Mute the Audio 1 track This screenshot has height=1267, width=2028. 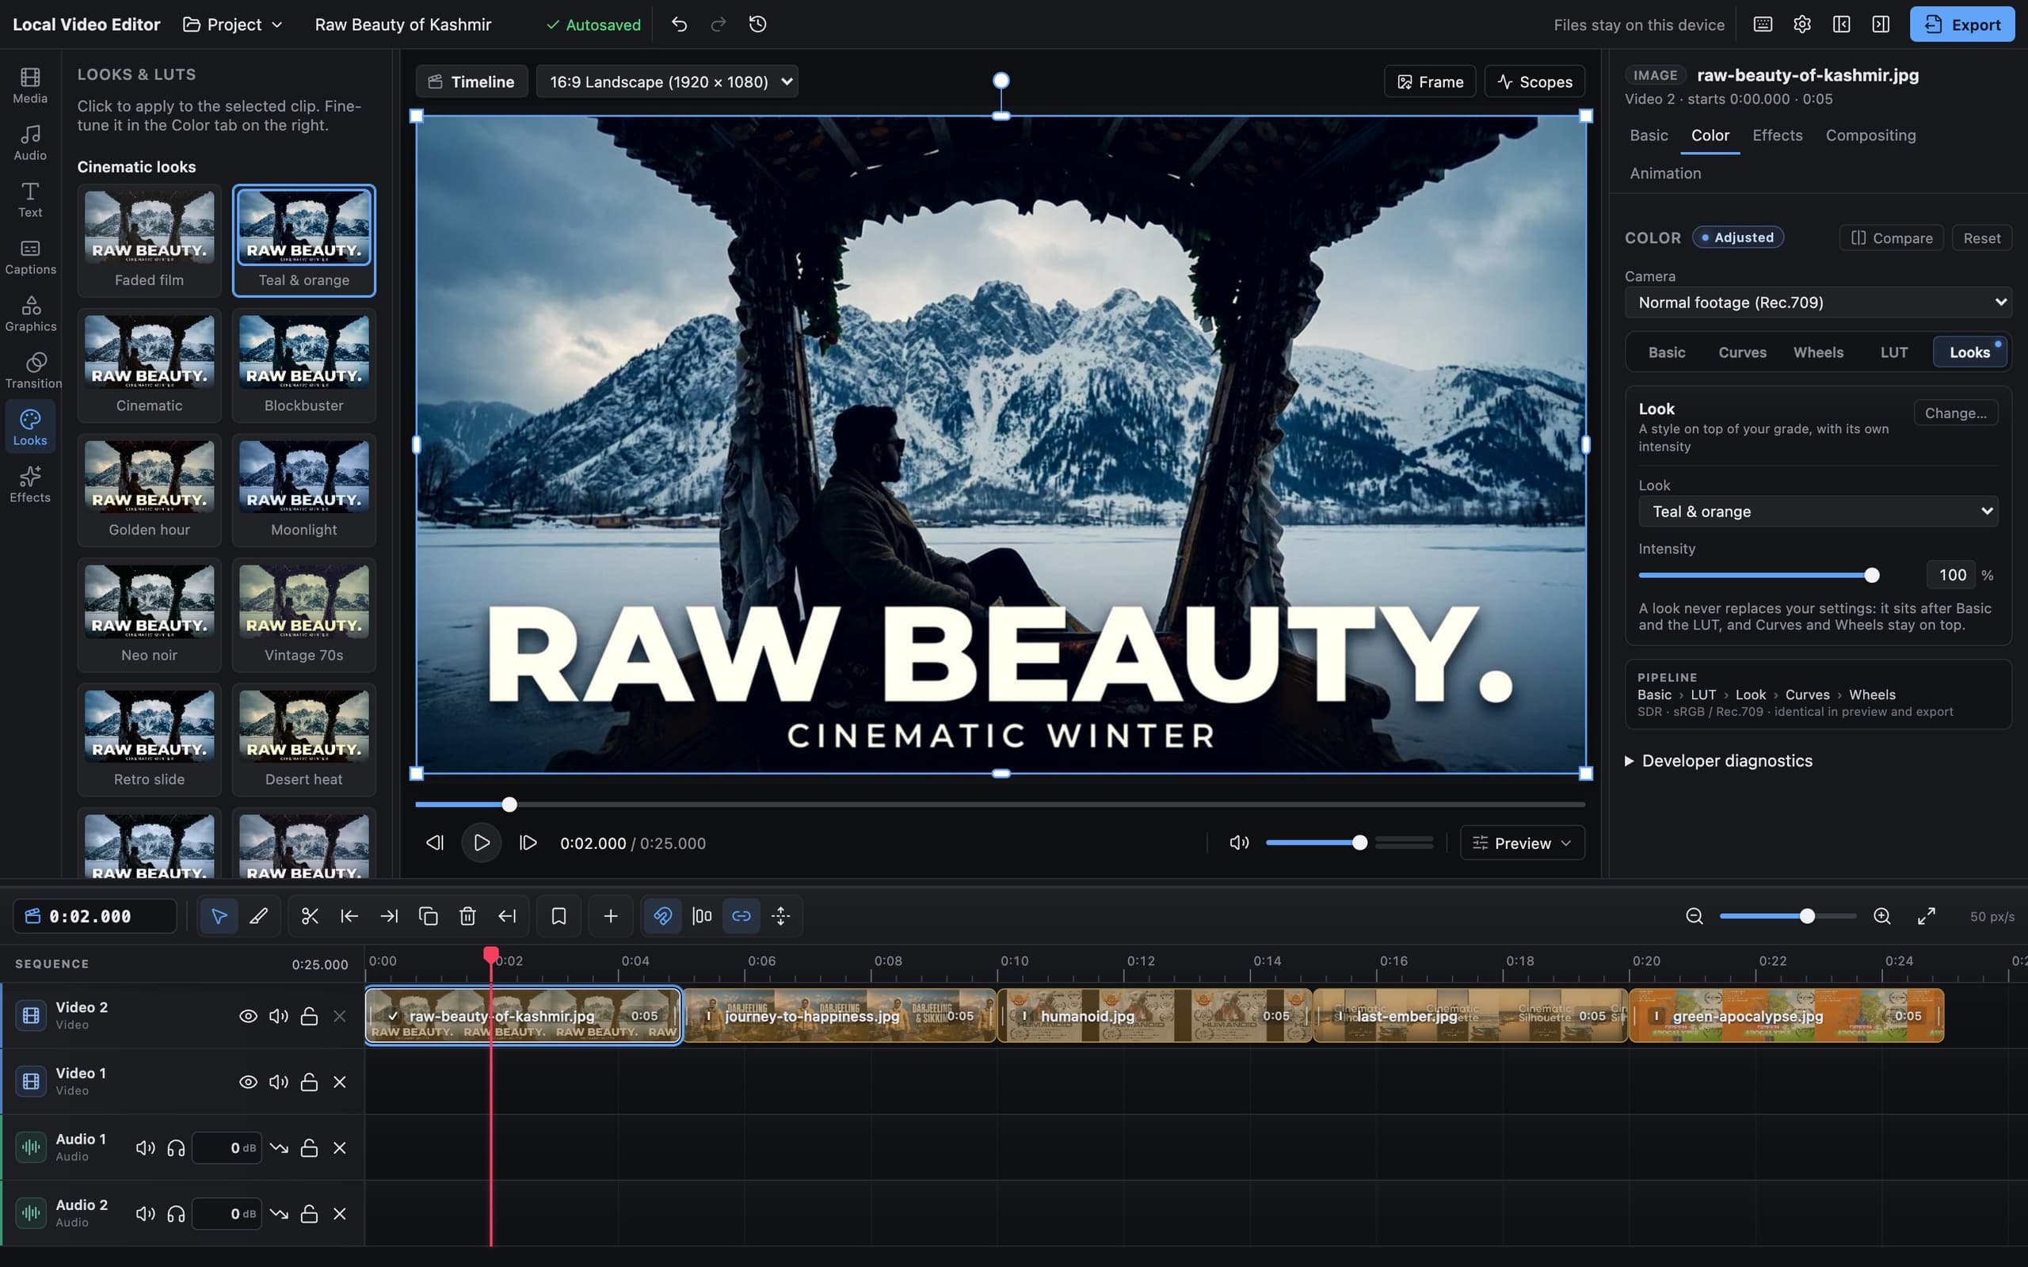[x=145, y=1148]
